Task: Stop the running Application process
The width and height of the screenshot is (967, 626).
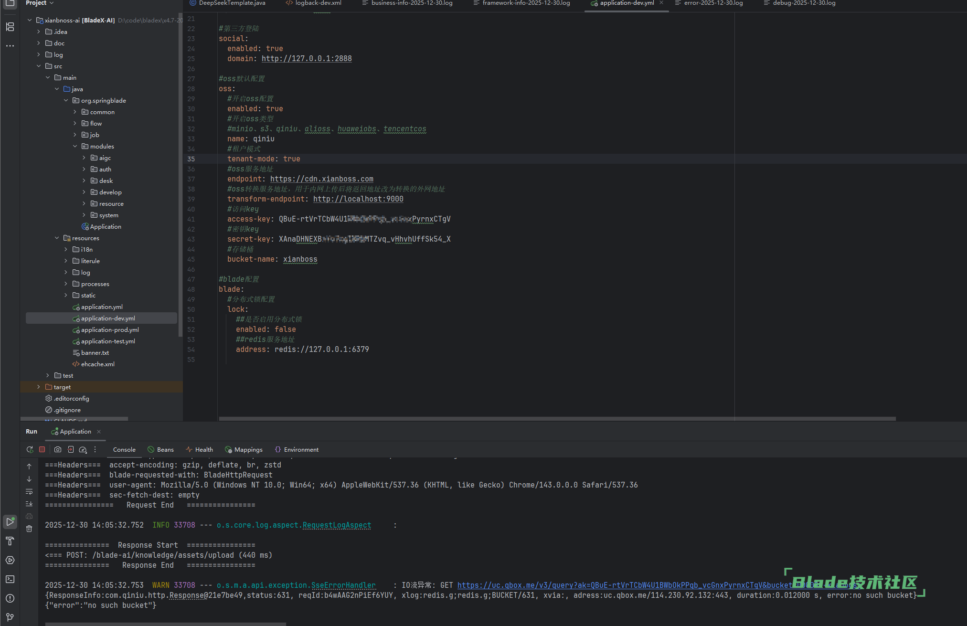Action: (x=42, y=449)
